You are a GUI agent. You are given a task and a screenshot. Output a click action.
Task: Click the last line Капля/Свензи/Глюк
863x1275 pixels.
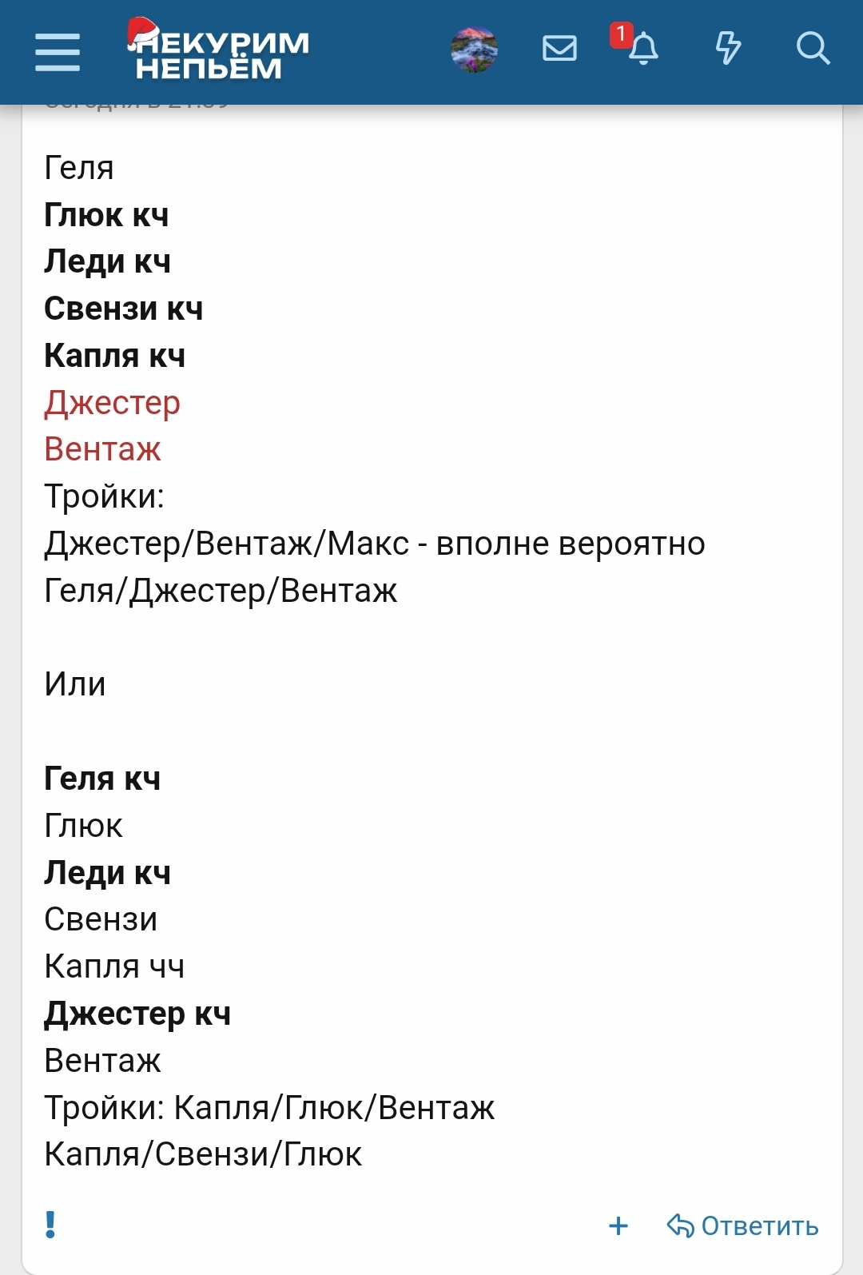pyautogui.click(x=203, y=1154)
